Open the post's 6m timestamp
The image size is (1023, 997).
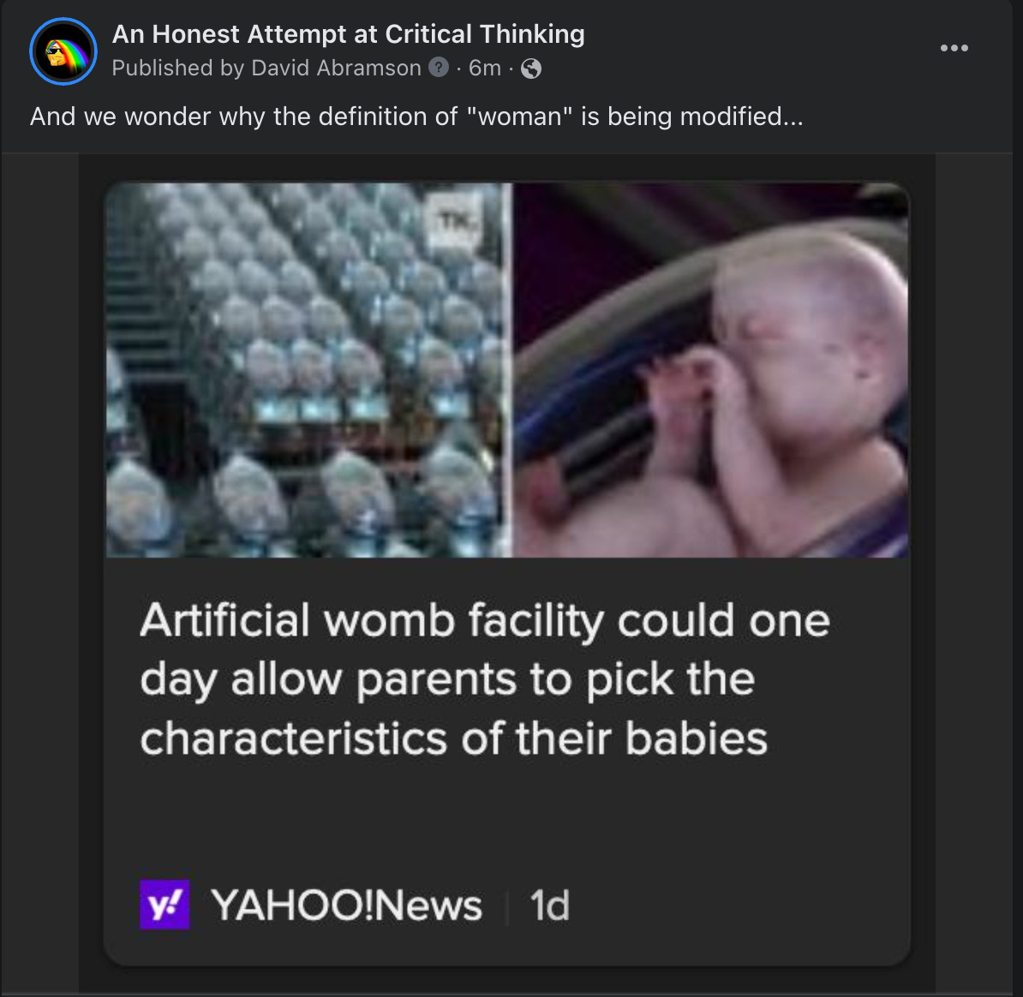(485, 68)
